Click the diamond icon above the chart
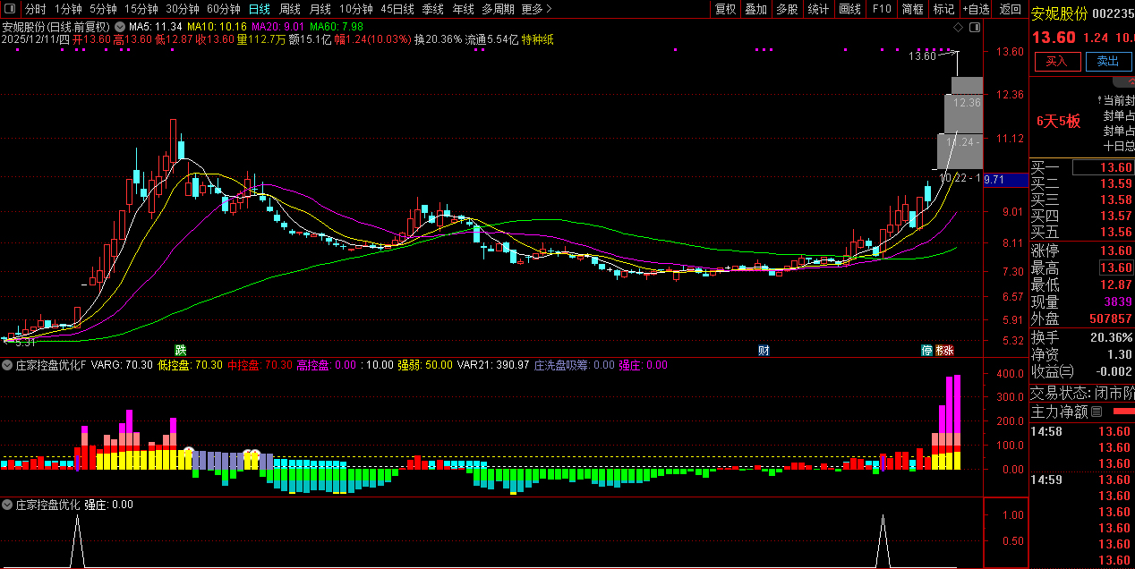 pos(957,29)
